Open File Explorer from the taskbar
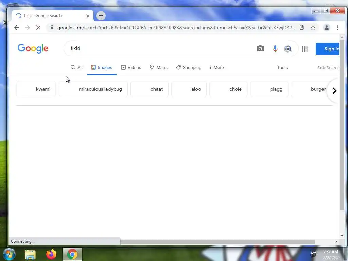348x261 pixels. tap(30, 254)
